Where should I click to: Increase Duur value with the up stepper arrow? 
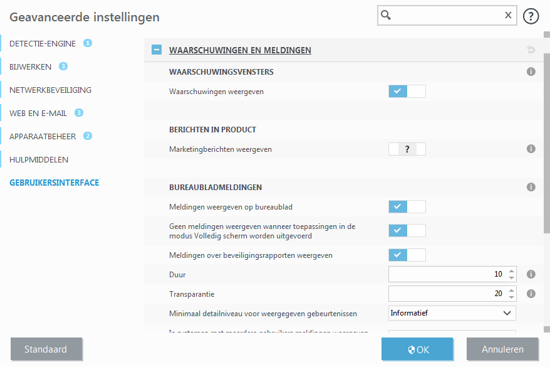511,271
